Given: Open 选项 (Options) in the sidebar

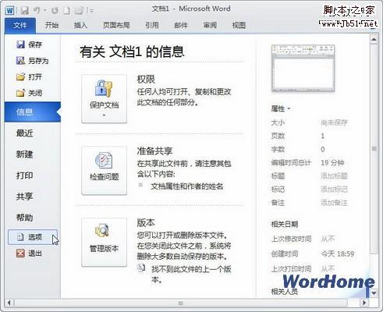Looking at the screenshot, I should click(33, 237).
